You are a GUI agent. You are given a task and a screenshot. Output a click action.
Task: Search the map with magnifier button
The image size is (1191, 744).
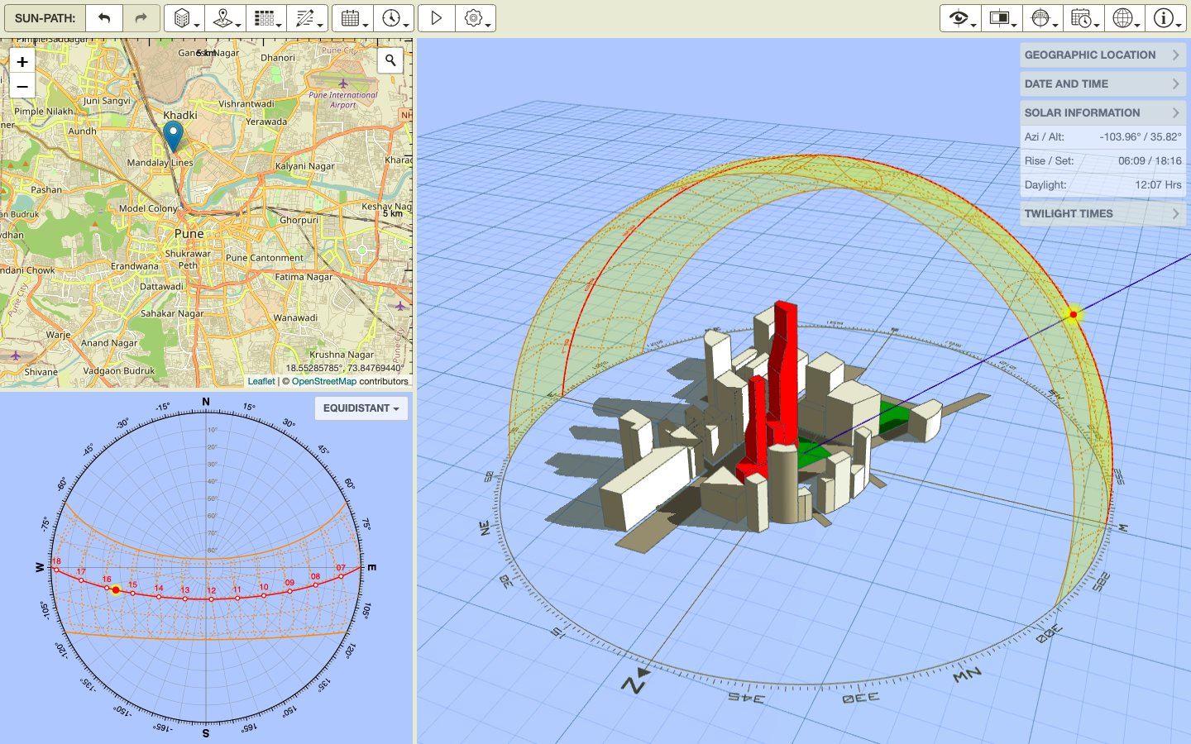(390, 60)
